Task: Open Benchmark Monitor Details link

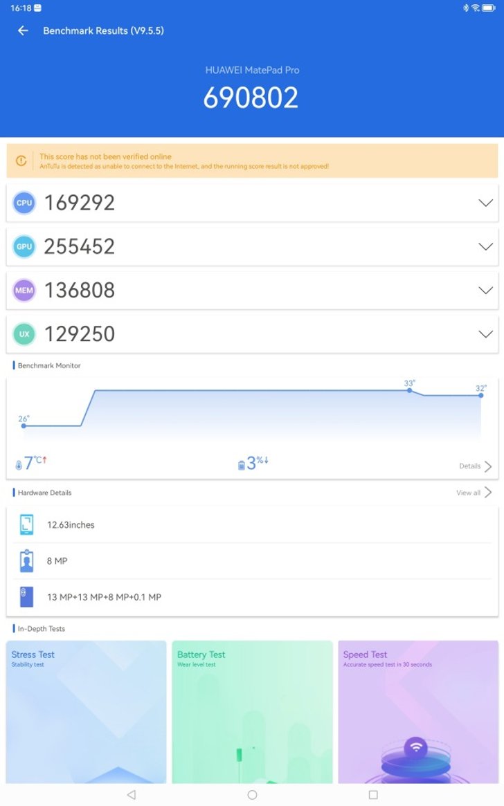Action: tap(469, 466)
